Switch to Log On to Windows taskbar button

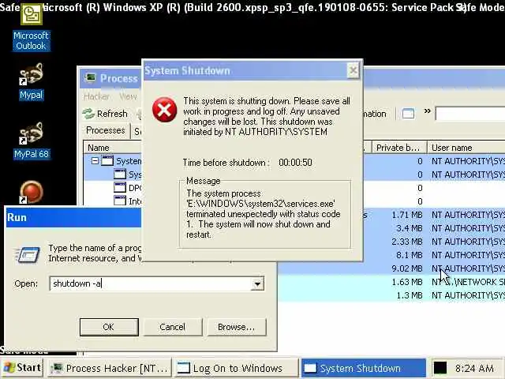(x=237, y=368)
